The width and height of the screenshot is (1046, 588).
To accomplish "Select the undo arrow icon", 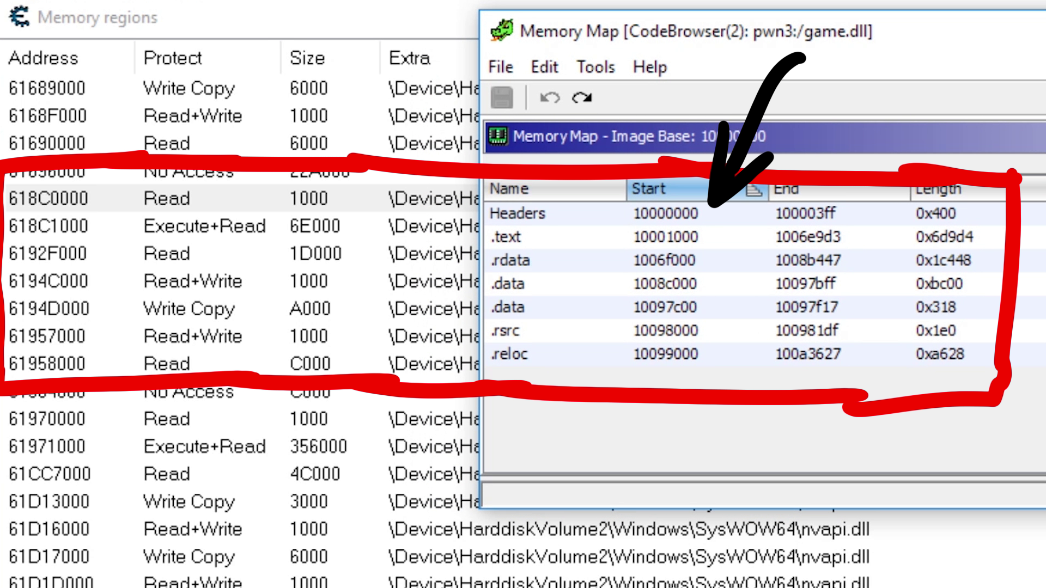I will [548, 97].
